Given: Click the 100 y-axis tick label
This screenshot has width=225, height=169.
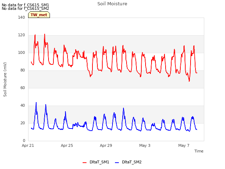Looking at the screenshot, I should tap(21, 52).
